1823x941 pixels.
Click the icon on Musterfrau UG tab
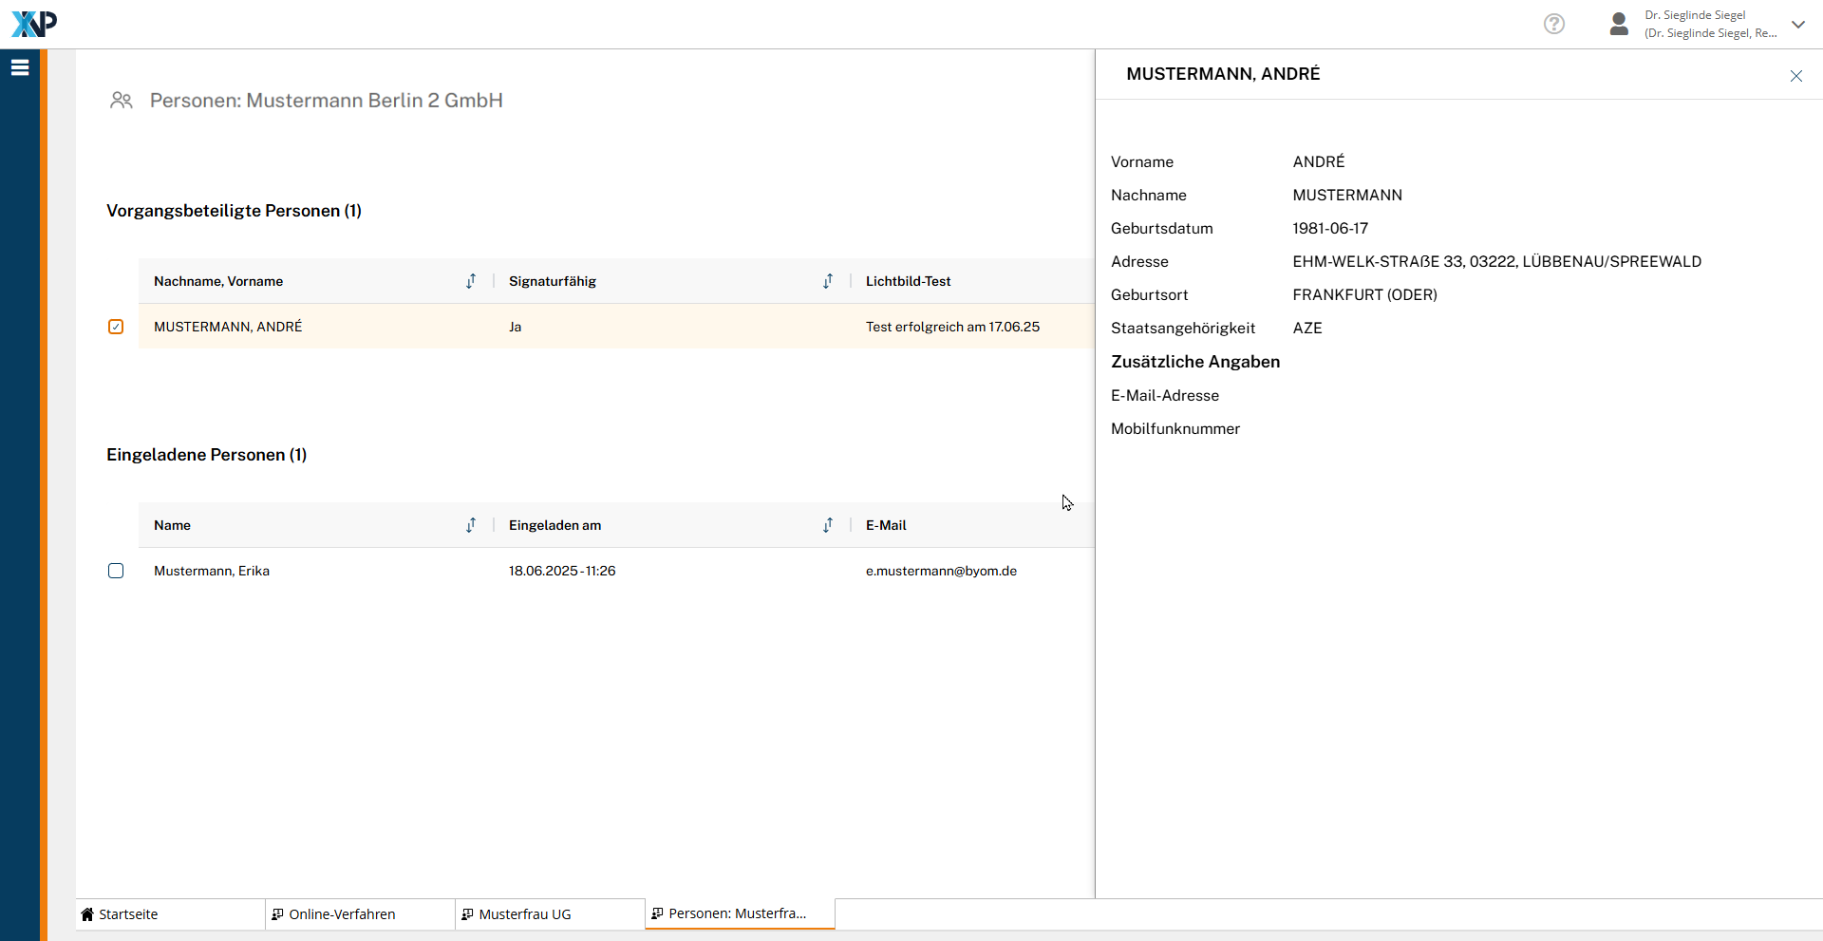point(467,914)
